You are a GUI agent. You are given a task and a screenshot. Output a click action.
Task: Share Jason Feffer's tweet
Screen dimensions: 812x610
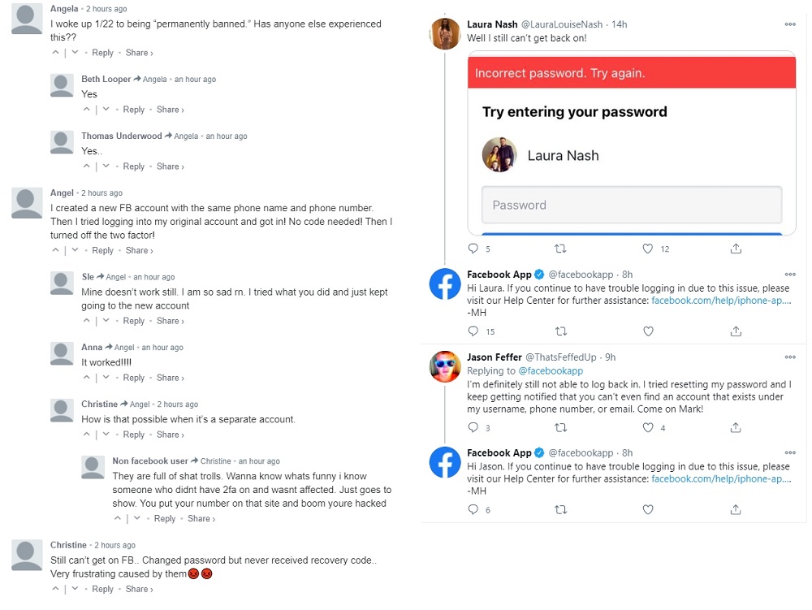point(736,427)
